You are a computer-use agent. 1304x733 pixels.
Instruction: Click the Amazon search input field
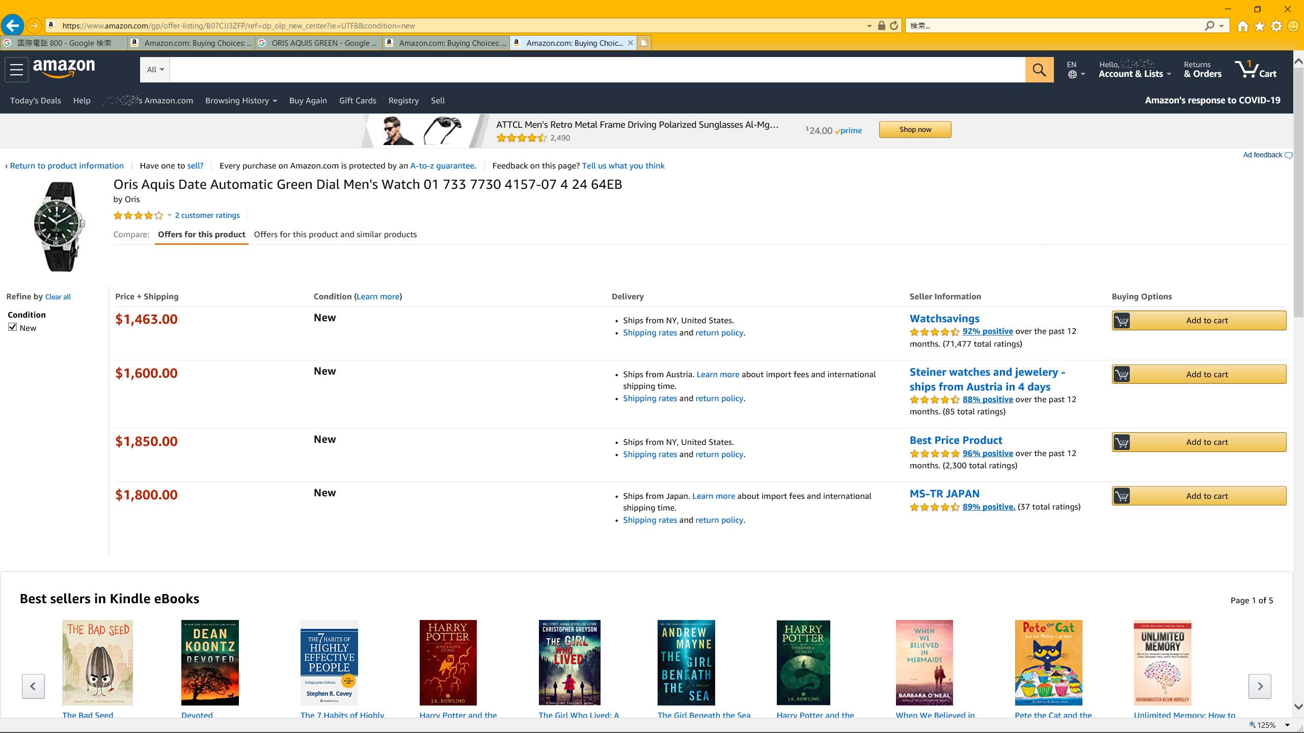(x=597, y=70)
